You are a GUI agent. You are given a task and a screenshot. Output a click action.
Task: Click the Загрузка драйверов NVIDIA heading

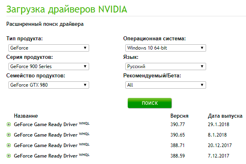coord(67,9)
